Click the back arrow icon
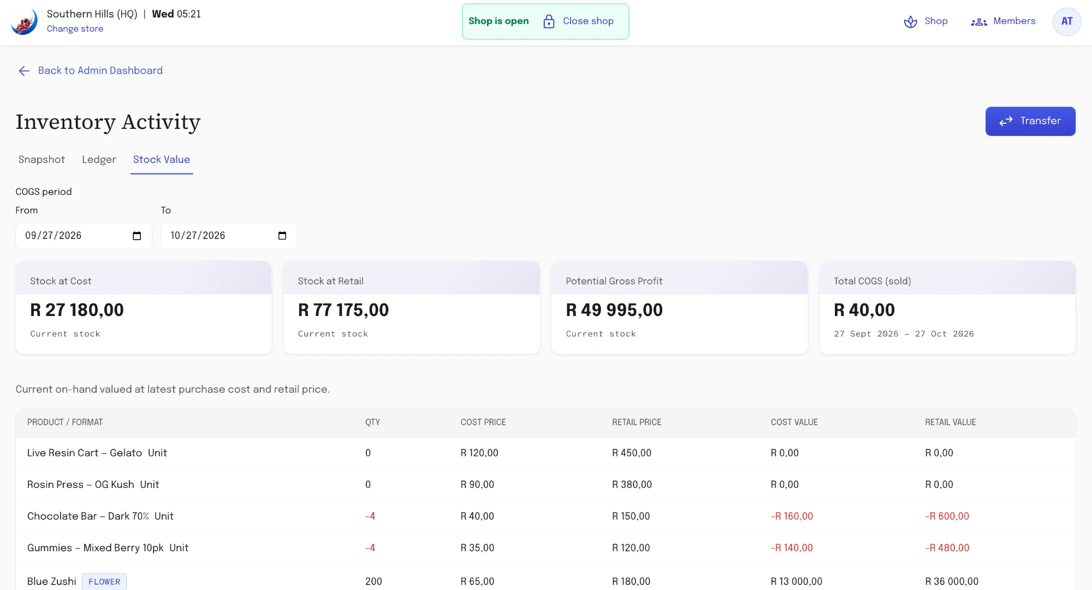 pyautogui.click(x=24, y=71)
